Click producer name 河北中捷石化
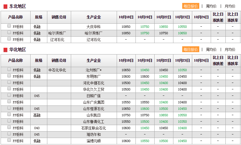Screen dimensions: 241x145 (x=93, y=83)
